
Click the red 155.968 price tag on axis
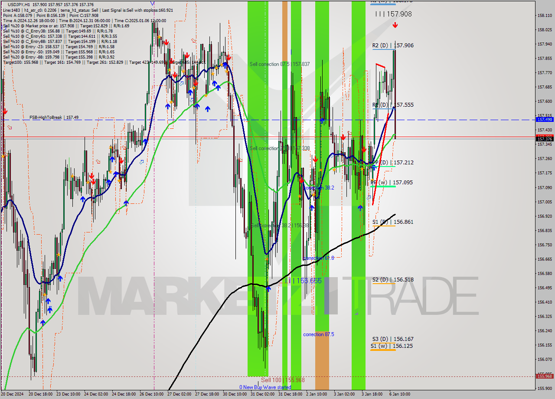coord(545,376)
